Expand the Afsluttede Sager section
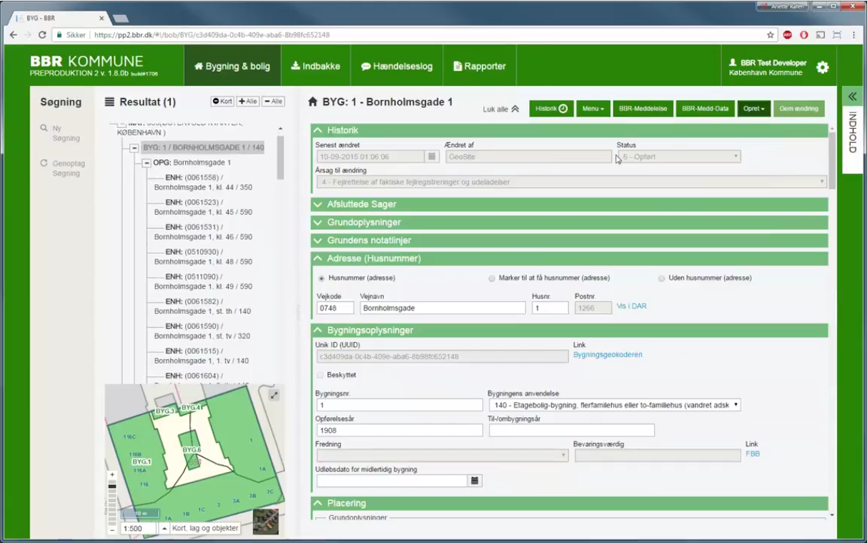This screenshot has height=543, width=867. [569, 205]
